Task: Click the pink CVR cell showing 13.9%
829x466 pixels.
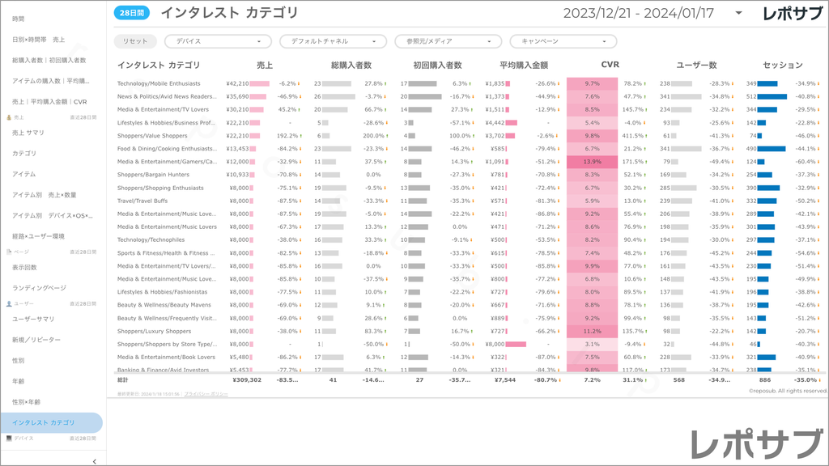Action: (x=592, y=162)
